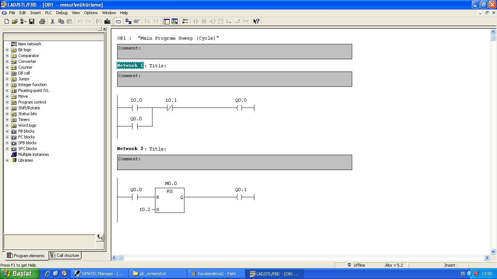Viewport: 497px width, 279px height.
Task: Toggle Monitor with eyeglasses icon
Action: [x=137, y=21]
